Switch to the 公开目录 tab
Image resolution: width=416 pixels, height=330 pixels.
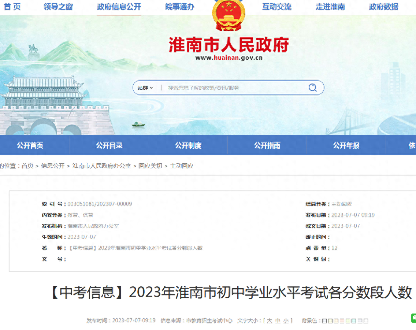[109, 145]
